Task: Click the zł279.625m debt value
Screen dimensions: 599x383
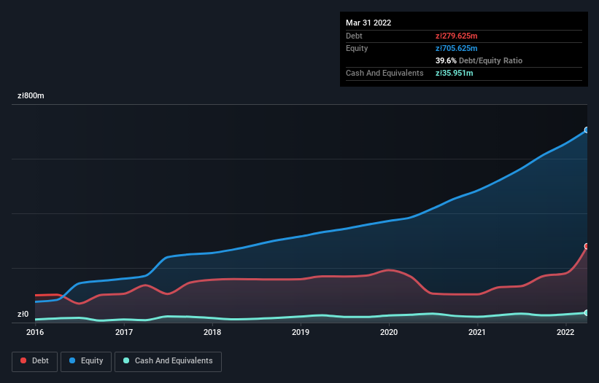Action: click(457, 36)
